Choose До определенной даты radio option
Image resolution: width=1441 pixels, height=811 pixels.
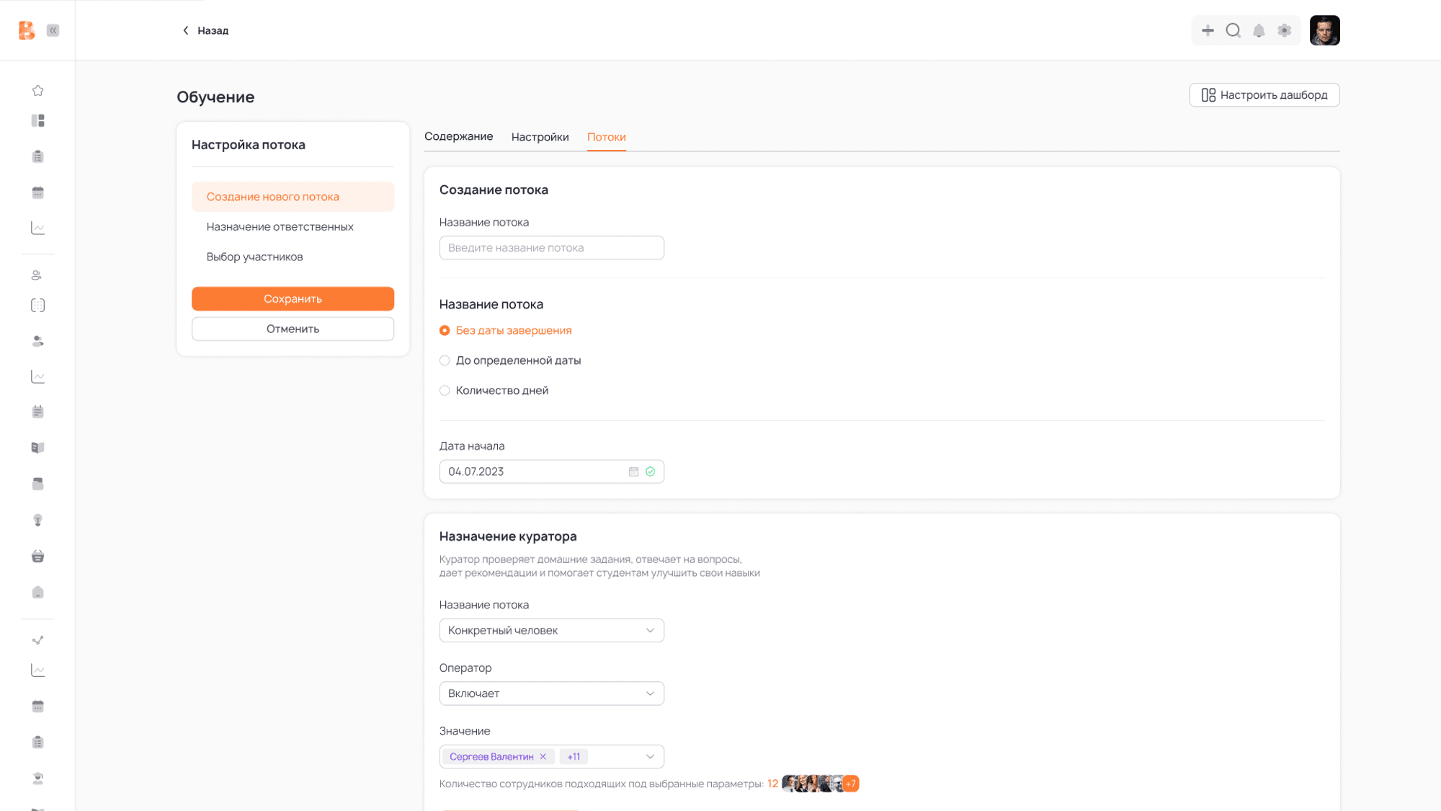click(445, 360)
